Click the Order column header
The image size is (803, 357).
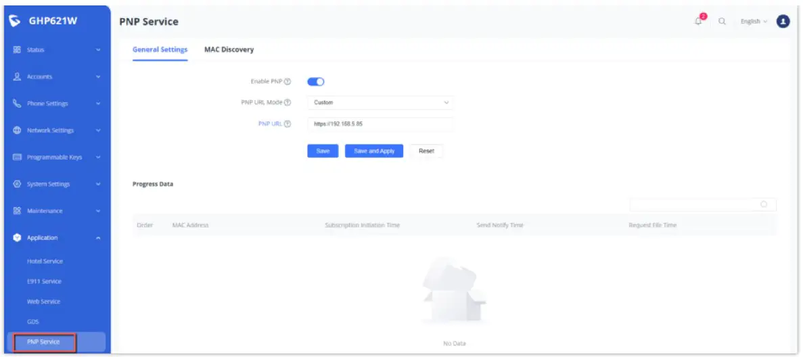coord(145,225)
